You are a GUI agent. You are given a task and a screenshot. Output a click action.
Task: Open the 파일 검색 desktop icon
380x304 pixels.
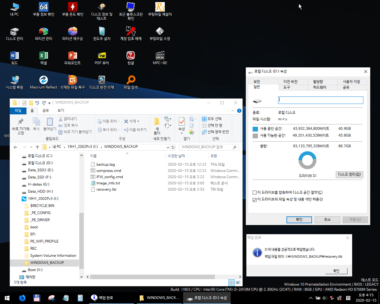[131, 83]
